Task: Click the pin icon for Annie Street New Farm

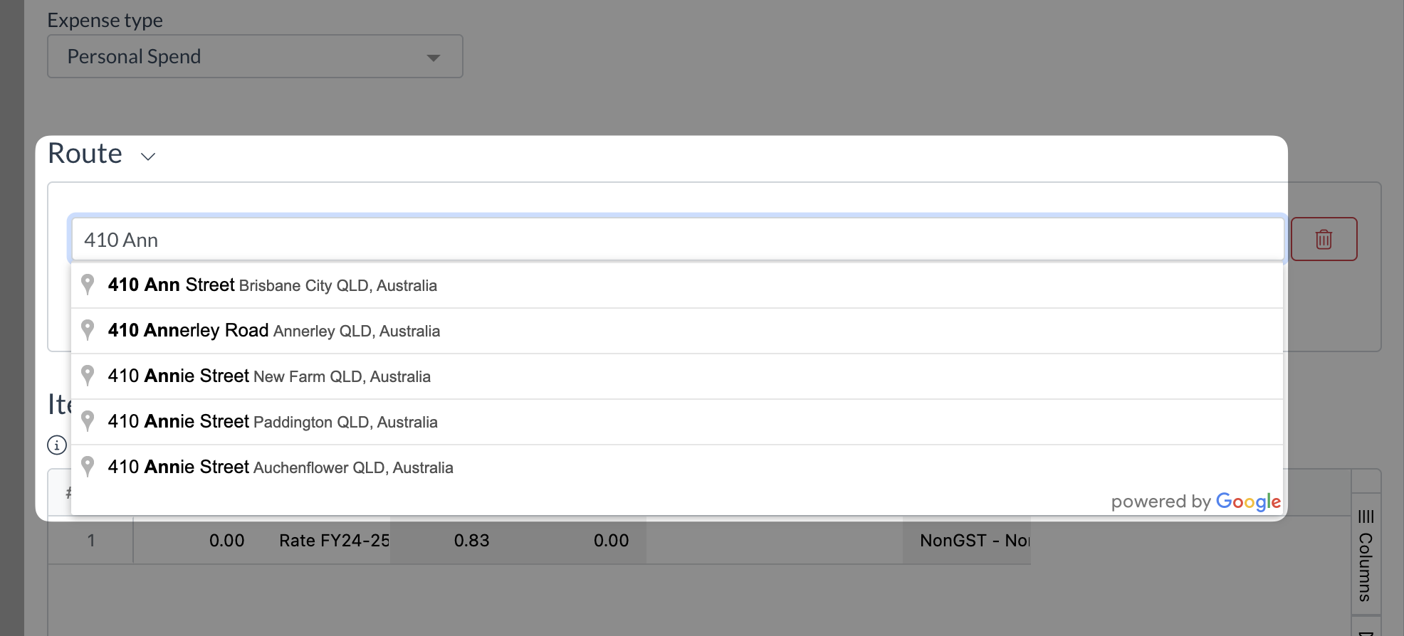Action: point(88,376)
